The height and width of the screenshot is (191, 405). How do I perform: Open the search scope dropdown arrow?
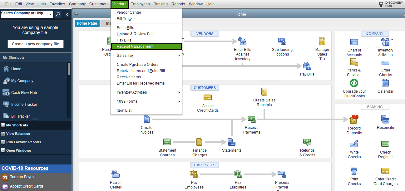[x=51, y=14]
